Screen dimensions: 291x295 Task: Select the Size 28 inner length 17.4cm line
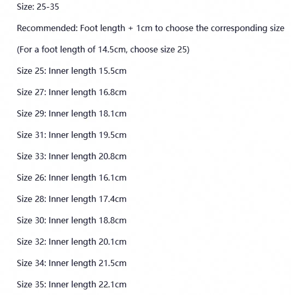(72, 199)
